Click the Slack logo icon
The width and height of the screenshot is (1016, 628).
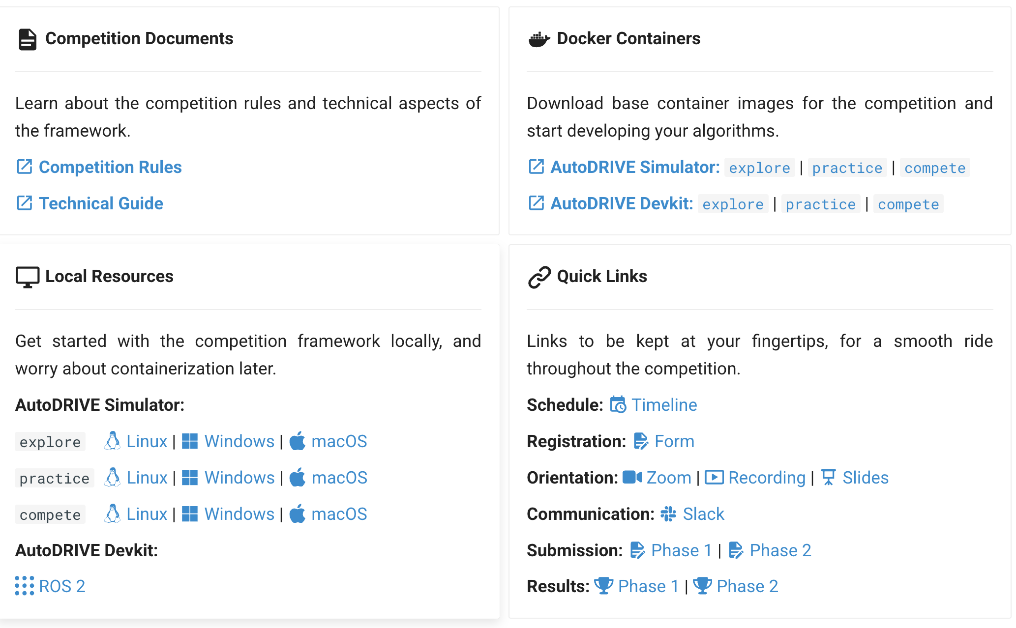coord(668,514)
